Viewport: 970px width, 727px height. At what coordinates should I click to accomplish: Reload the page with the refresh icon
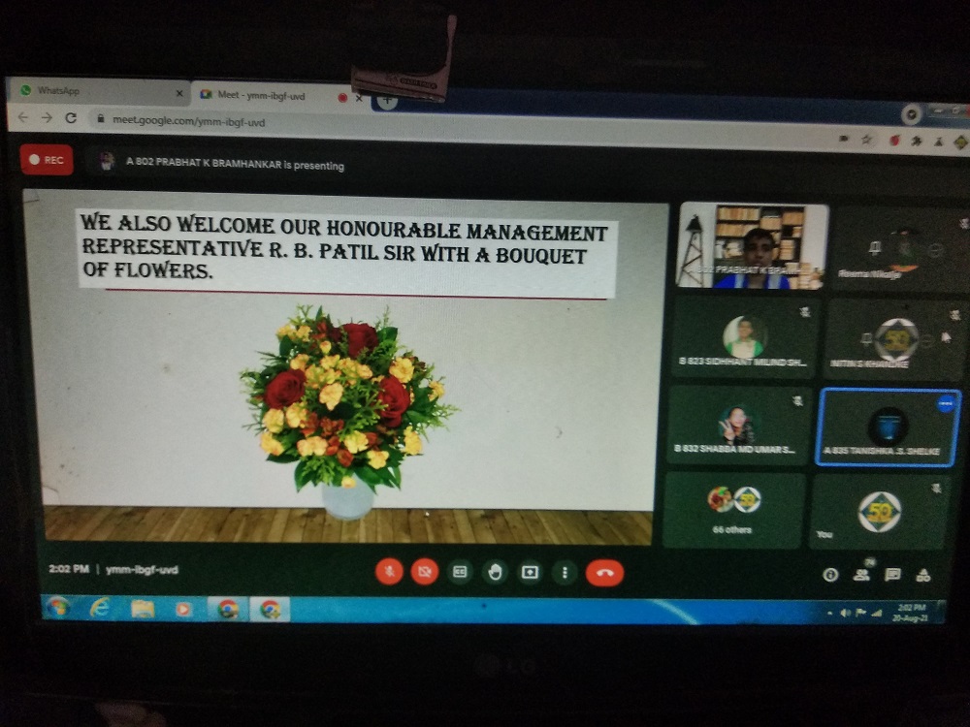71,117
